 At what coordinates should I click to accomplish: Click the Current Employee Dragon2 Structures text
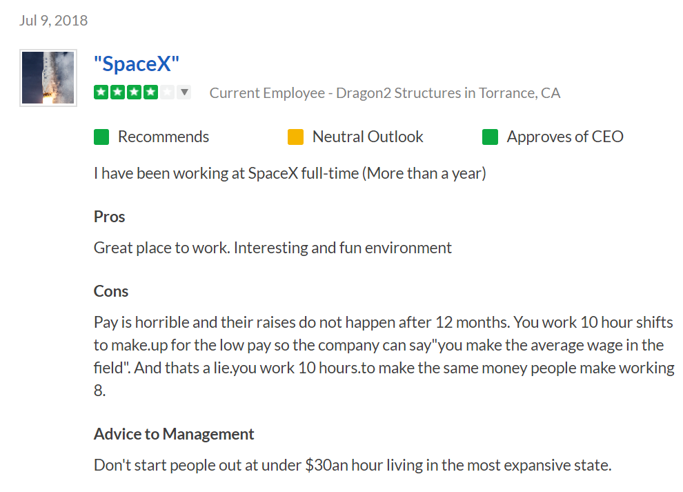(x=385, y=93)
